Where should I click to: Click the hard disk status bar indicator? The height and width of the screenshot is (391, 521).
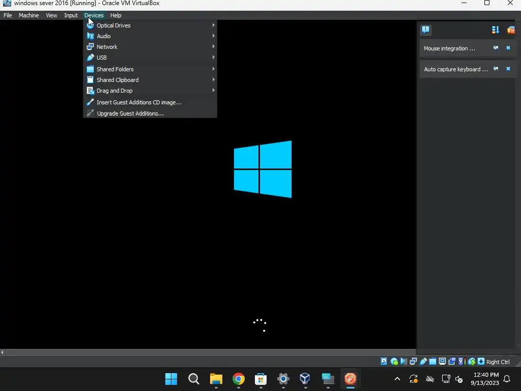384,361
